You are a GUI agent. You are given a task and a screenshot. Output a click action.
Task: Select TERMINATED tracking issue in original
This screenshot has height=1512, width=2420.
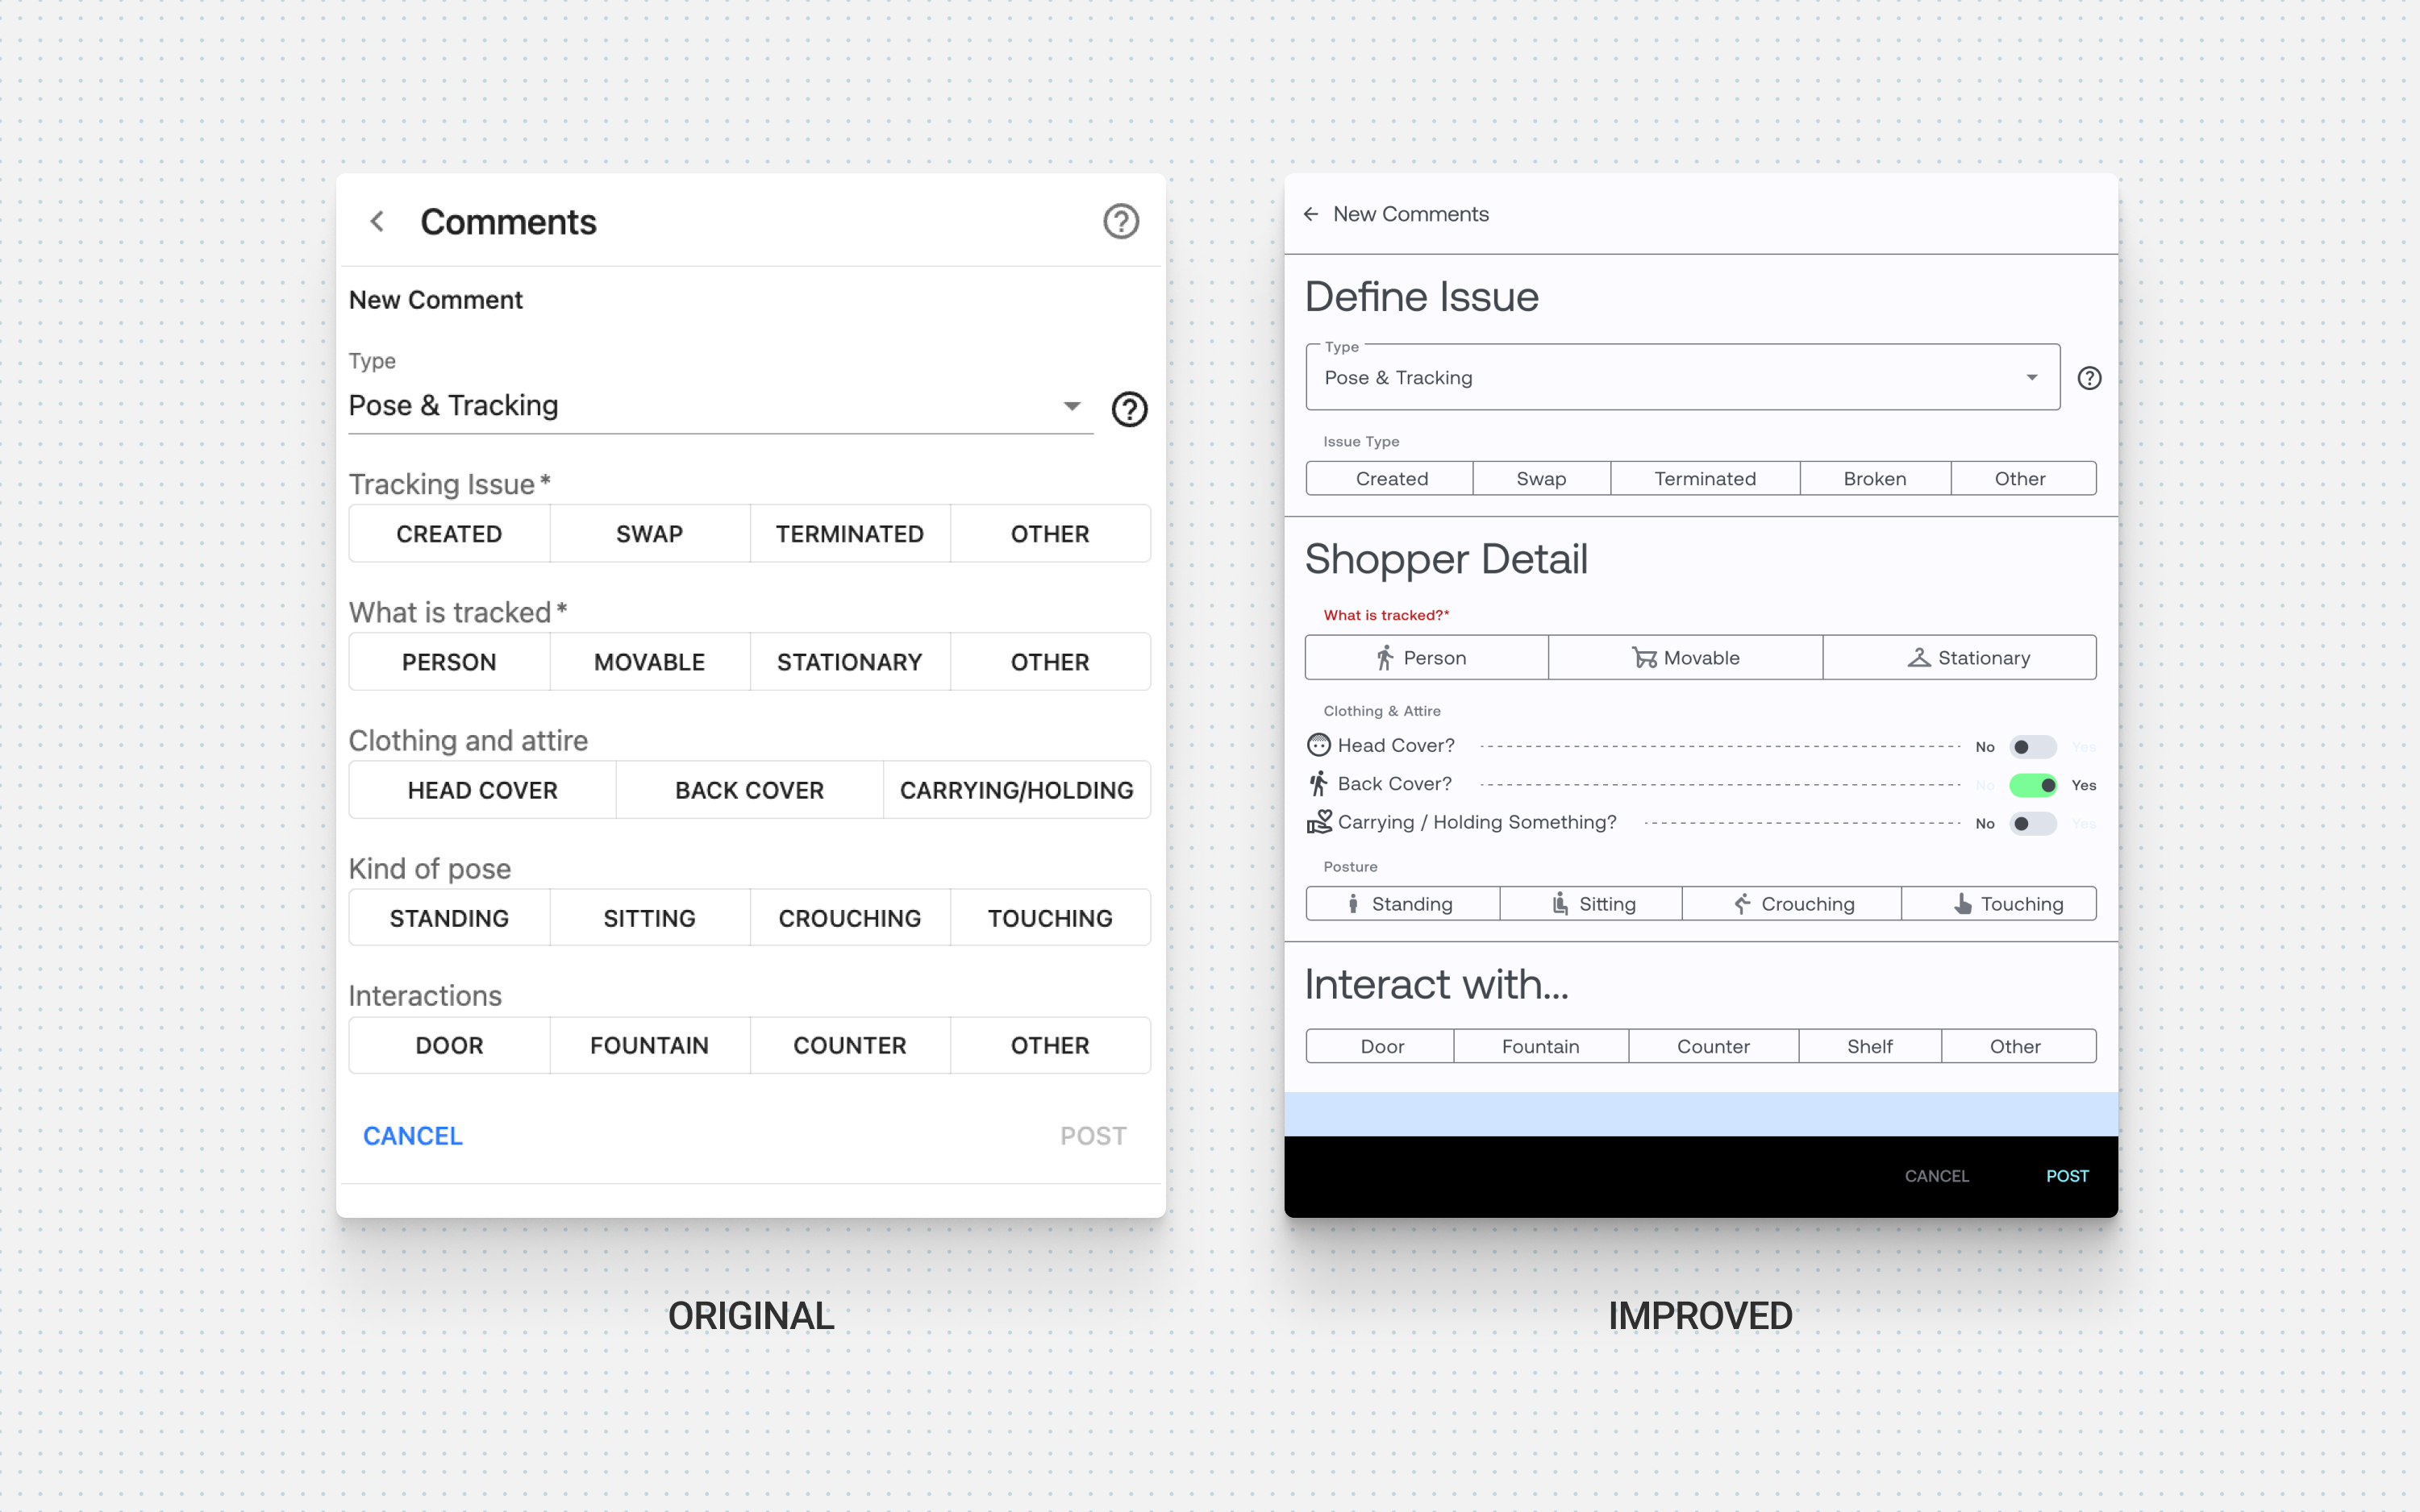(x=849, y=534)
